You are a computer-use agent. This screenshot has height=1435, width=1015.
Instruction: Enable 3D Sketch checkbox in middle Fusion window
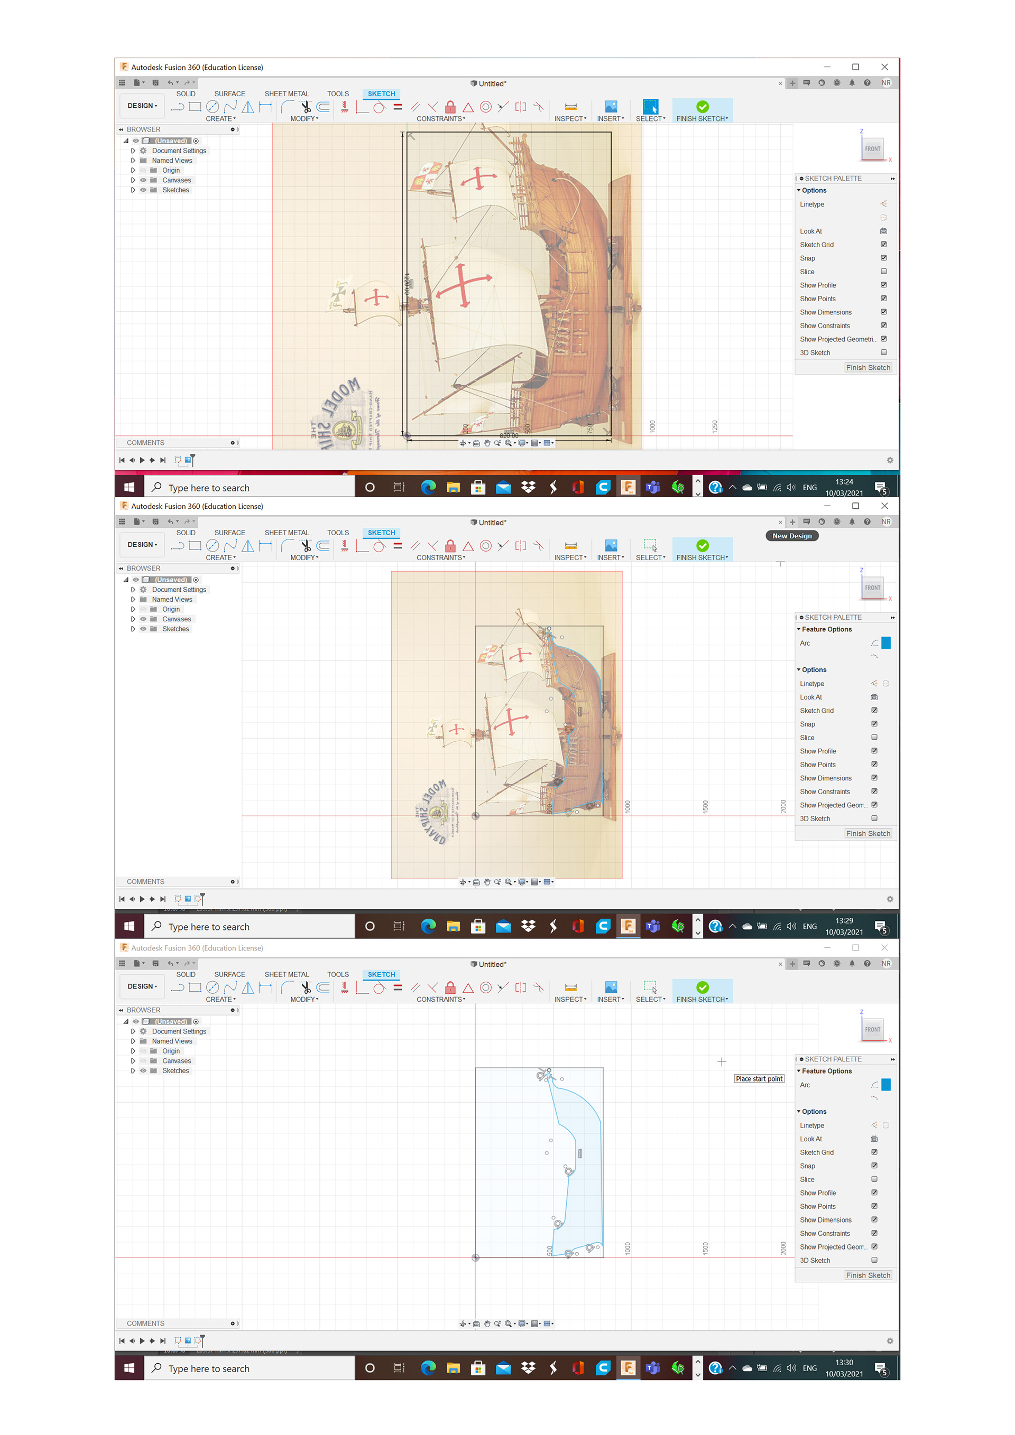(x=874, y=818)
